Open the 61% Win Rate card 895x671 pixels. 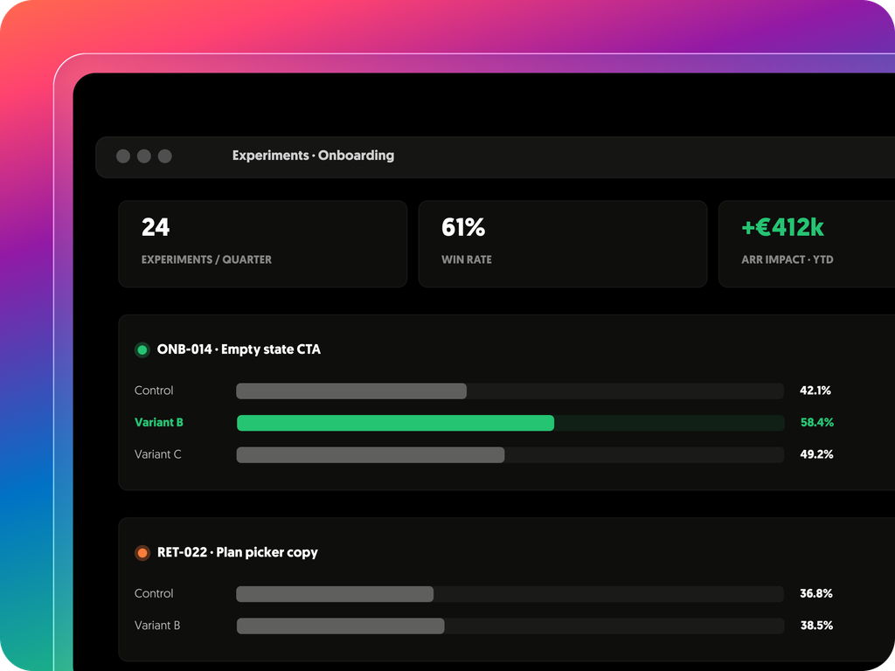pyautogui.click(x=563, y=244)
